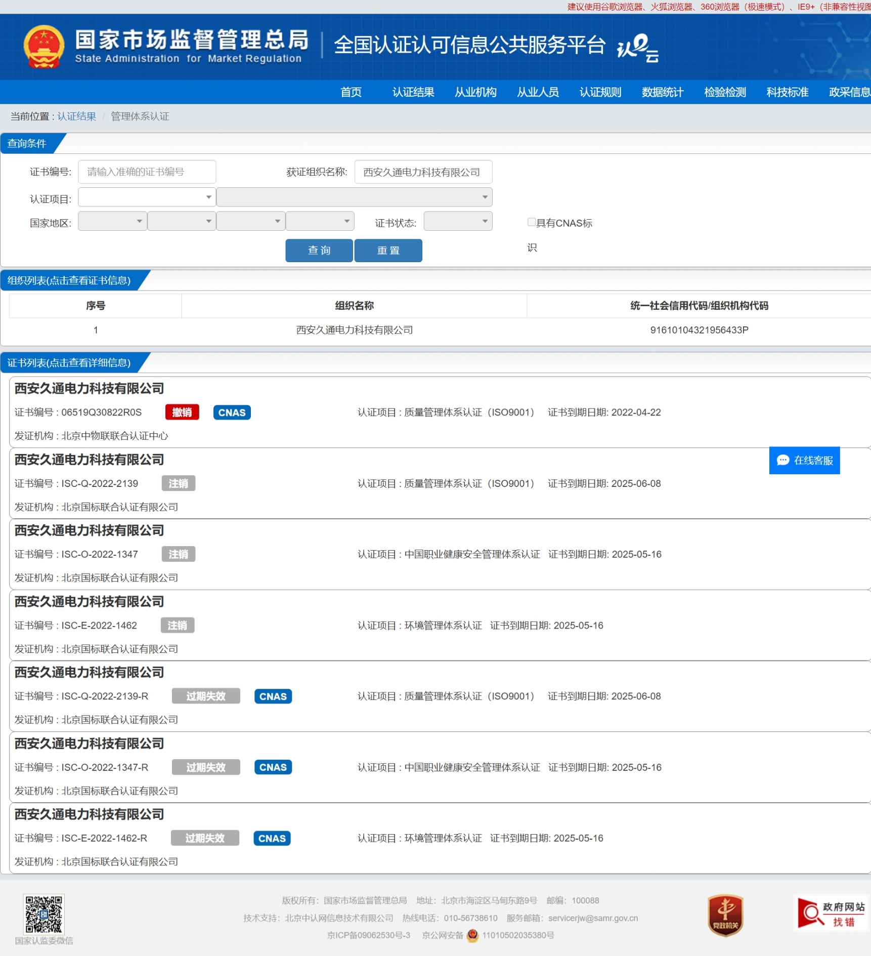Click the national emblem logo in header
Image resolution: width=871 pixels, height=956 pixels.
point(44,47)
